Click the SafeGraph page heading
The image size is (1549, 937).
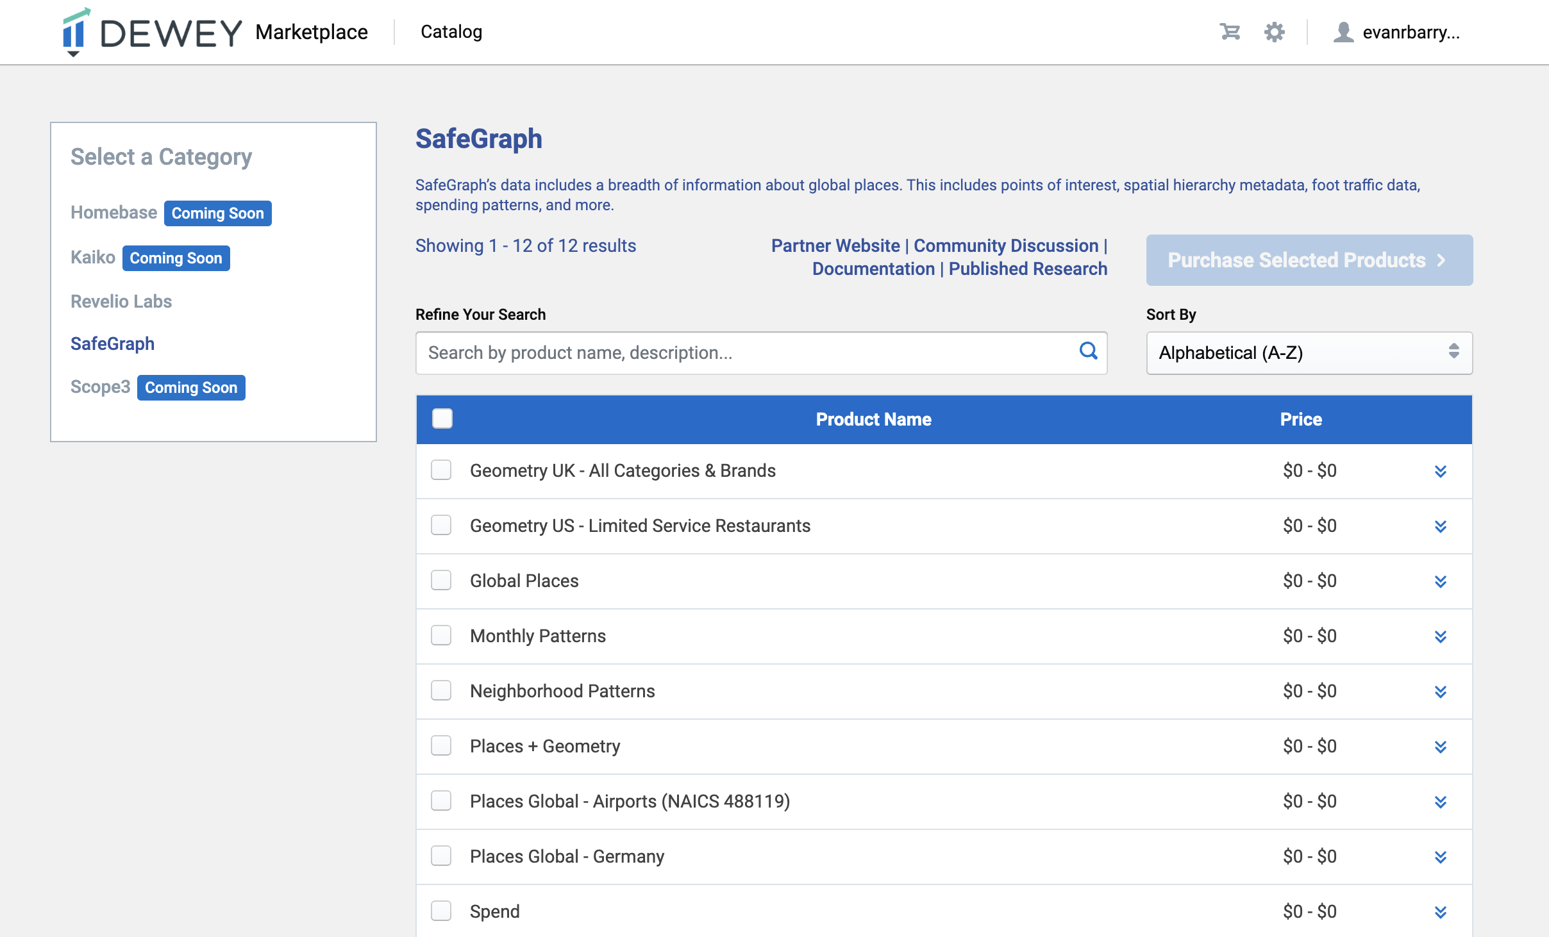pyautogui.click(x=478, y=138)
